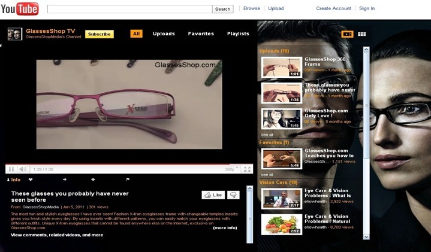Open View comments, related videos, and more

[x=57, y=235]
